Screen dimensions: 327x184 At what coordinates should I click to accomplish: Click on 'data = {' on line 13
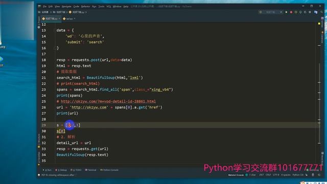point(65,30)
